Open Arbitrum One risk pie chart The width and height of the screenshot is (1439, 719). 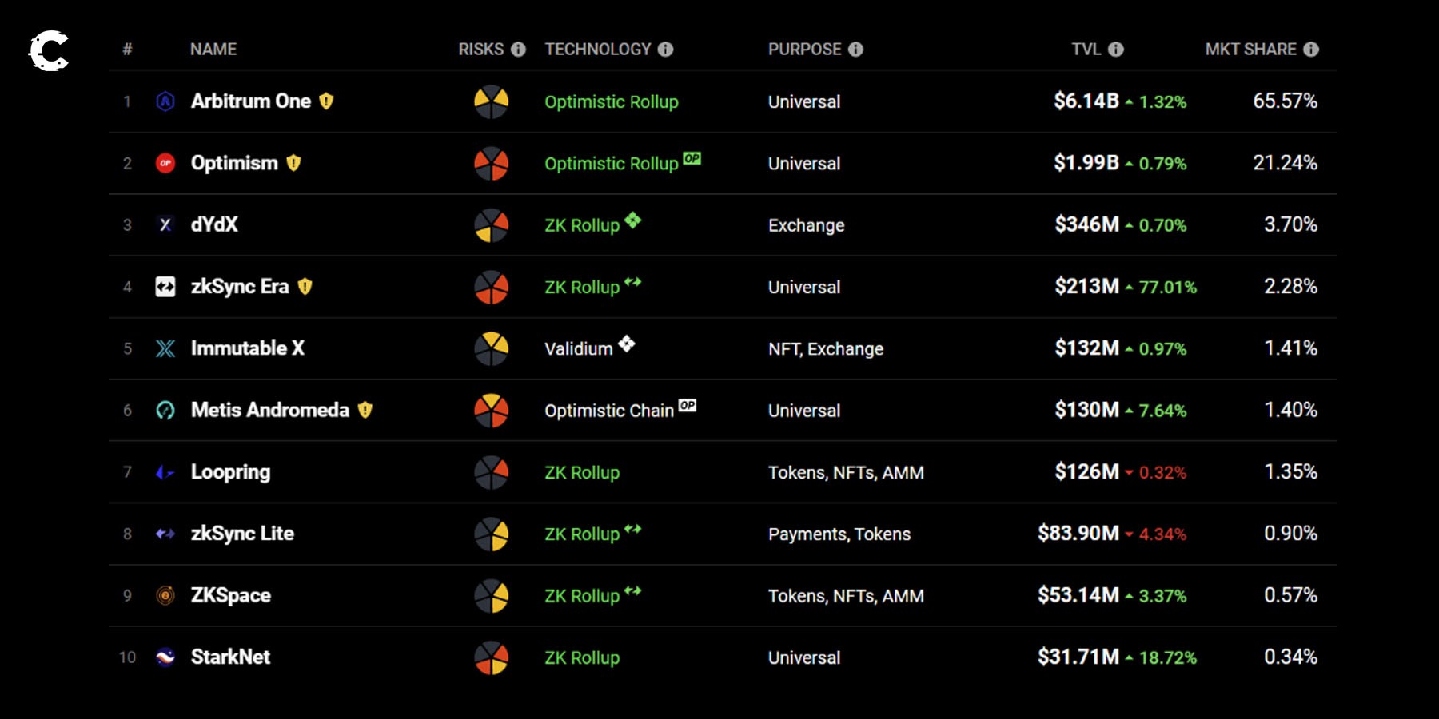pyautogui.click(x=492, y=101)
